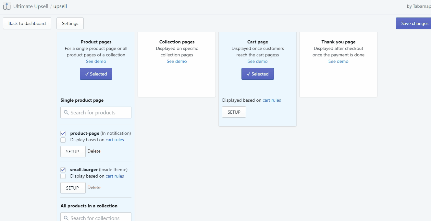Open the Thank you page demo link
Image resolution: width=431 pixels, height=221 pixels.
338,61
